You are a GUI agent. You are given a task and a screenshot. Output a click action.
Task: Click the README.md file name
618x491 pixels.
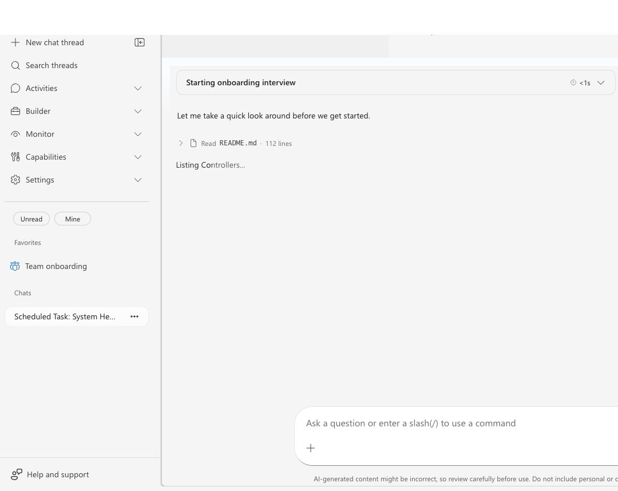click(238, 143)
